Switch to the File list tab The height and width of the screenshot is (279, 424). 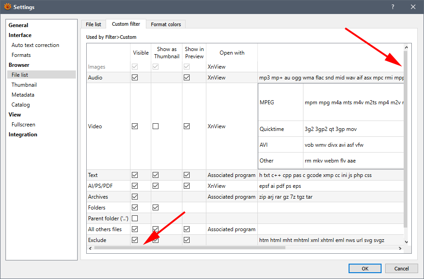[93, 24]
